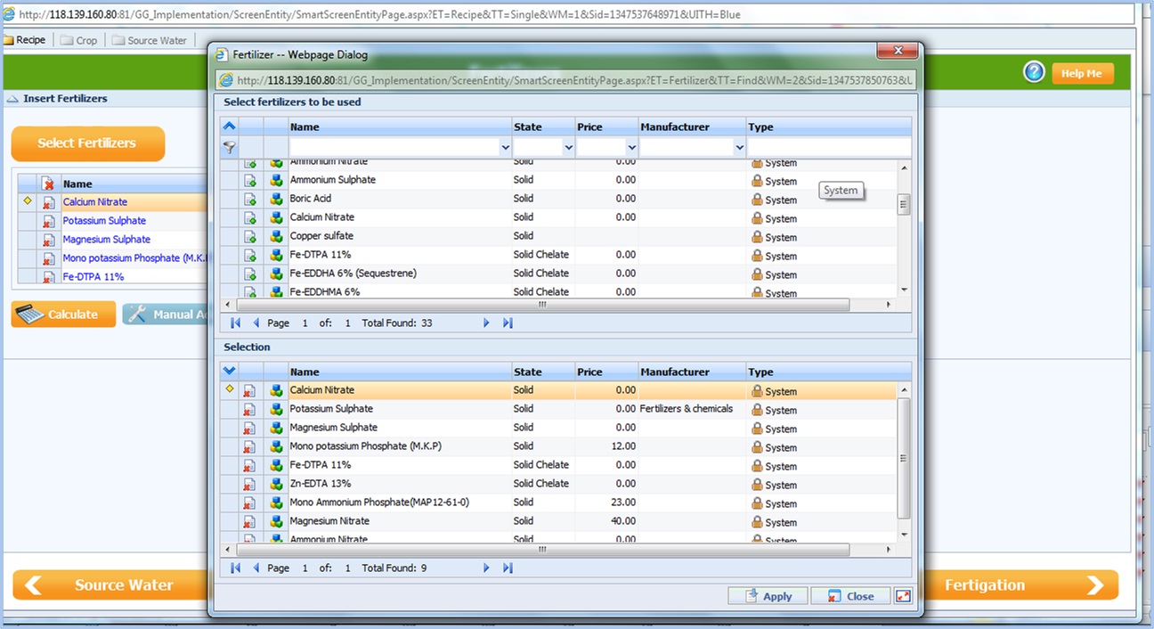This screenshot has width=1154, height=629.
Task: Switch to the Crop tab
Action: [x=79, y=40]
